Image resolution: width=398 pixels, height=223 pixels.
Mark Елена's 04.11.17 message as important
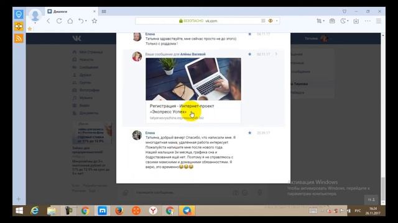pos(249,34)
